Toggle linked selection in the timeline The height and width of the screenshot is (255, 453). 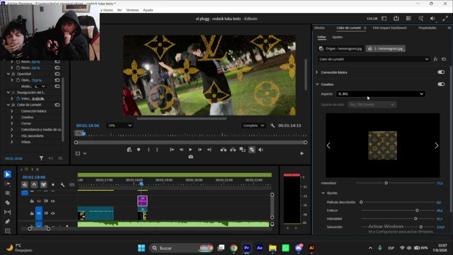point(44,185)
